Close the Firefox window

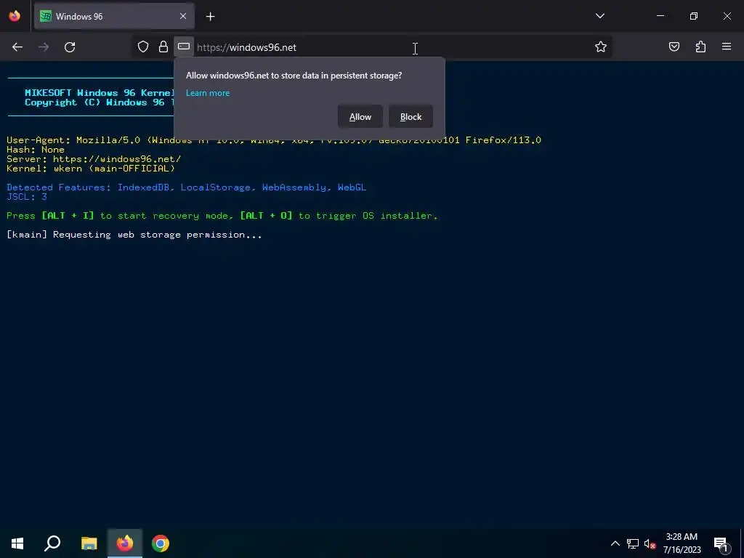[727, 16]
